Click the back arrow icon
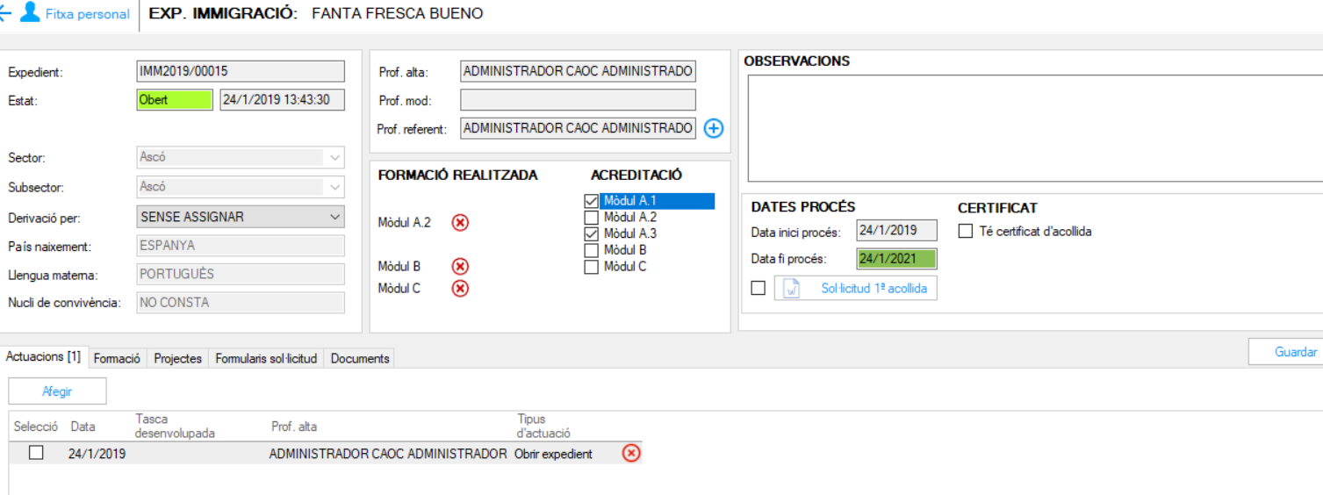This screenshot has width=1323, height=495. 4,13
